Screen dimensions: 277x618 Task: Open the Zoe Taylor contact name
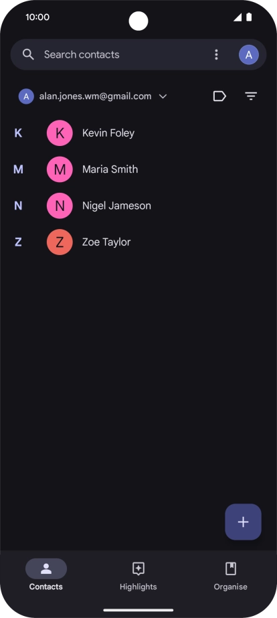106,242
